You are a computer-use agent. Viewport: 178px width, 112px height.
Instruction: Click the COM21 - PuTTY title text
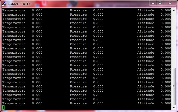(x=19, y=4)
